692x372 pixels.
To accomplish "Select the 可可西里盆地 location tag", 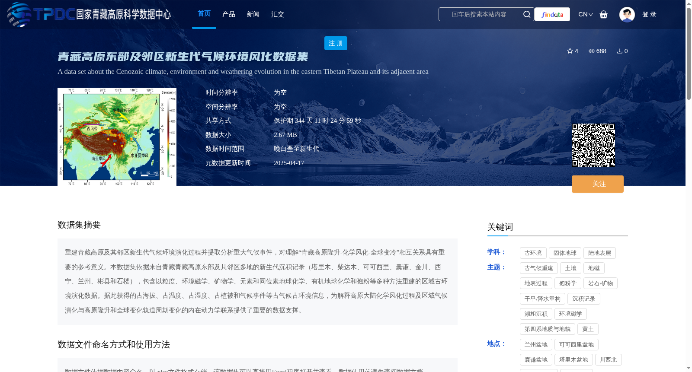I will [x=577, y=345].
